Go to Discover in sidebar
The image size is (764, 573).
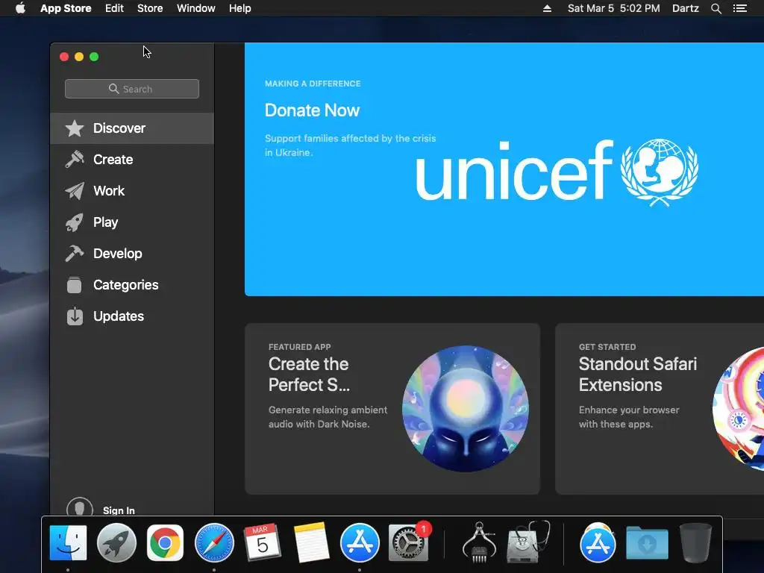click(x=132, y=128)
